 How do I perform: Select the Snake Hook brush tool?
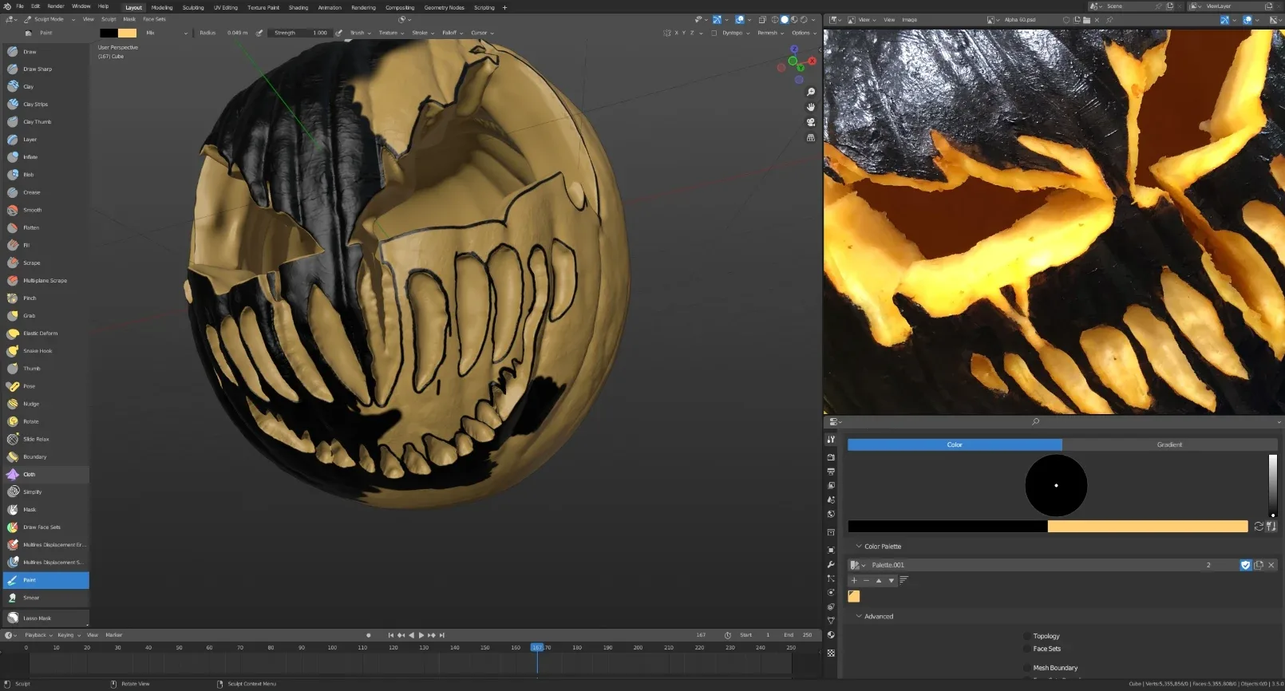38,351
